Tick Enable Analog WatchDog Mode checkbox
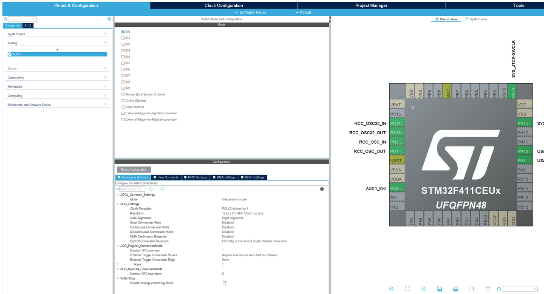Viewport: 544px width, 294px height. coord(224,283)
